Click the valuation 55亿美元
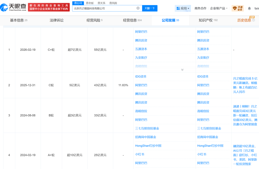259x169 pixels. point(100,50)
